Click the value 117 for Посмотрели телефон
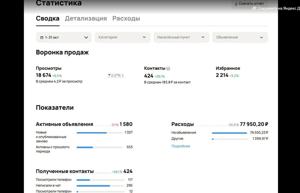Screen dimensions: 300x193 (x=130, y=180)
